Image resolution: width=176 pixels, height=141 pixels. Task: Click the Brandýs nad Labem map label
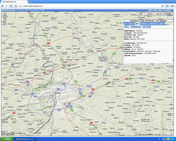point(102,59)
